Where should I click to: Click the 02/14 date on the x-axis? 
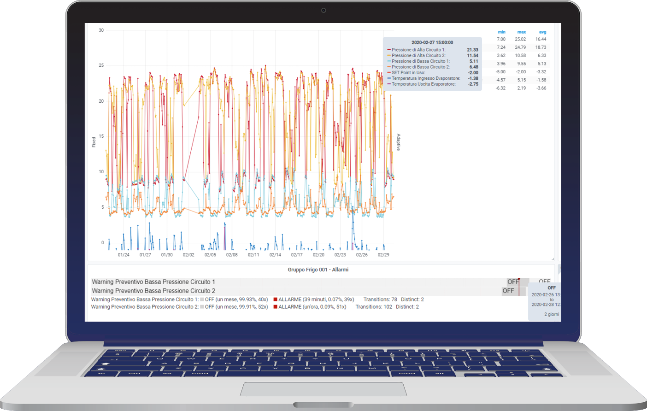coord(275,255)
